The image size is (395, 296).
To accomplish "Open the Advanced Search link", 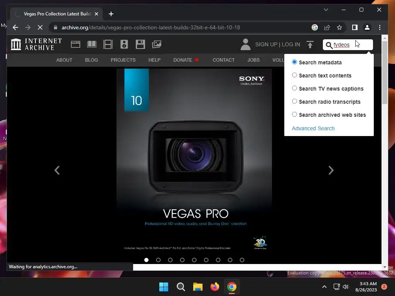I will [x=313, y=128].
